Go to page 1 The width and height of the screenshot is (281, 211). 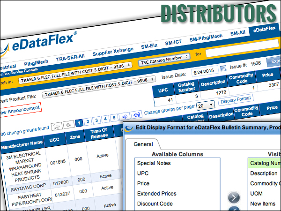[x=79, y=123]
